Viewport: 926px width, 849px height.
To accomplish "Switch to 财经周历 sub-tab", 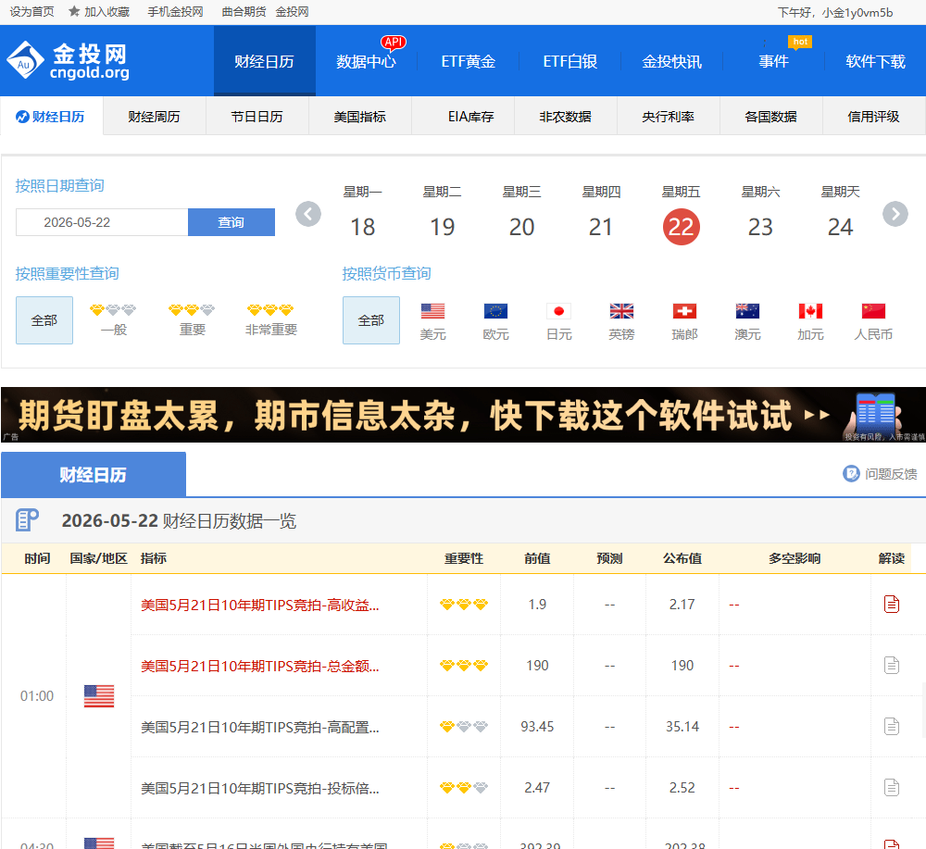I will [154, 117].
